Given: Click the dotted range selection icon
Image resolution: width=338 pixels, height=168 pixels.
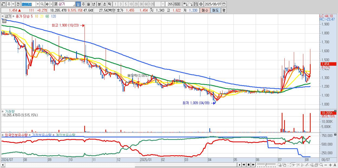Looking at the screenshot, I should click(x=289, y=165).
